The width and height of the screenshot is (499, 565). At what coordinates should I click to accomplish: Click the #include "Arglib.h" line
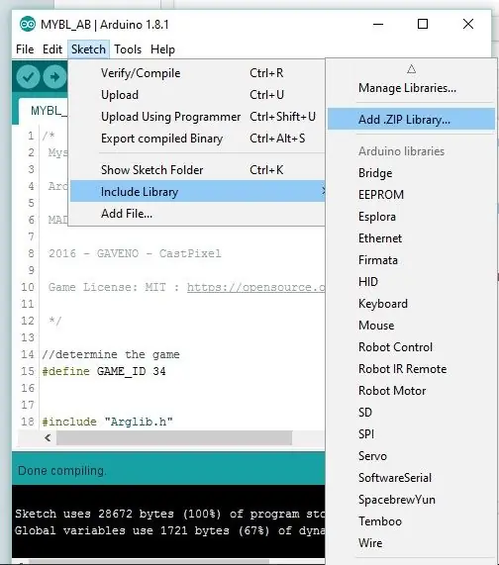(x=108, y=422)
